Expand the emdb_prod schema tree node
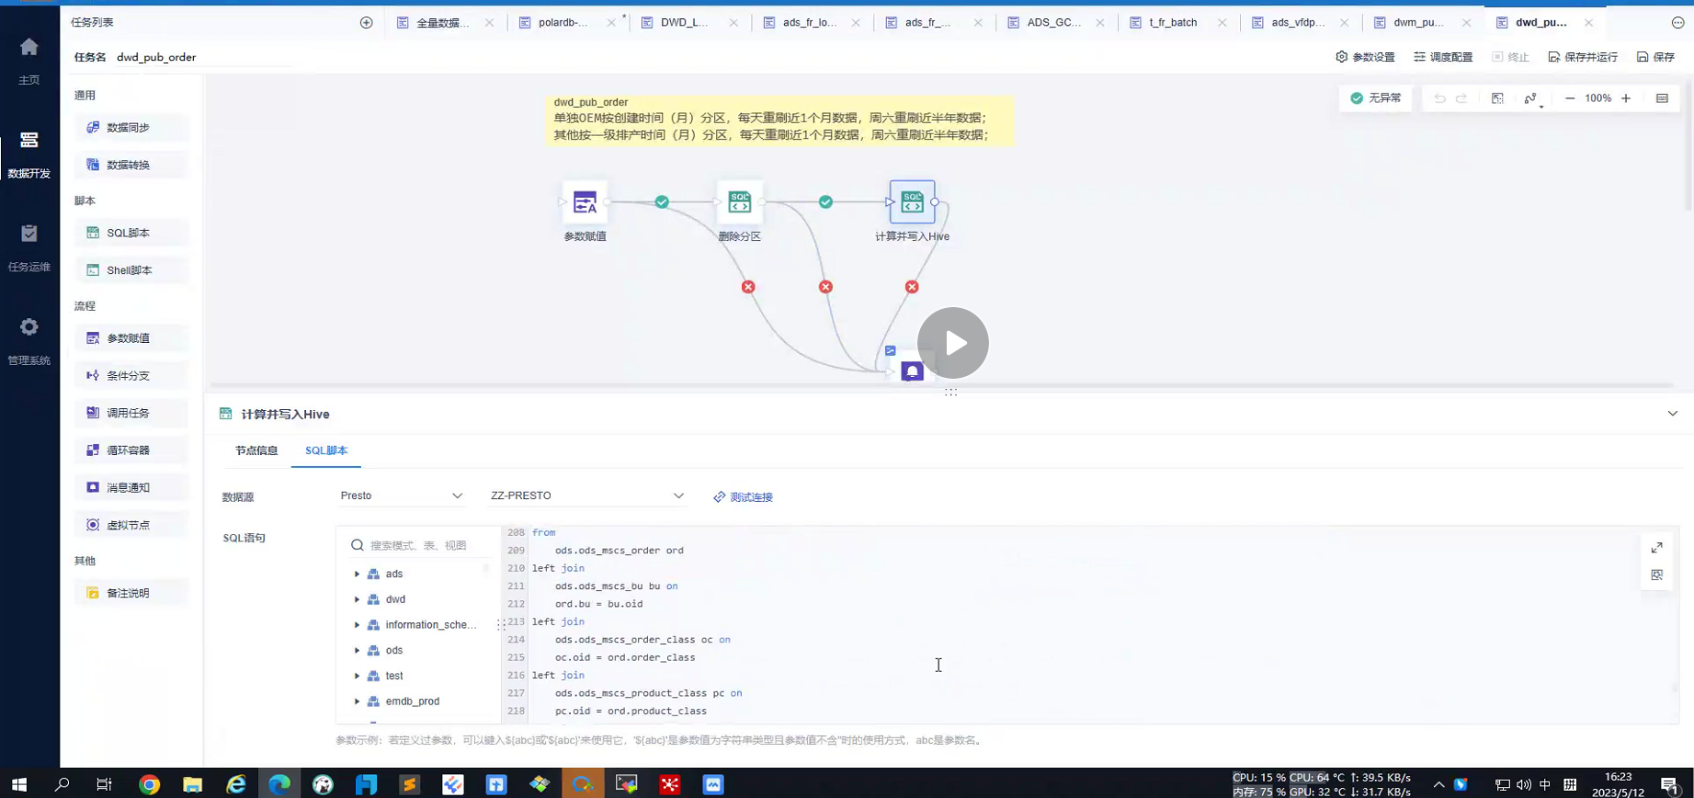This screenshot has width=1694, height=798. [357, 701]
